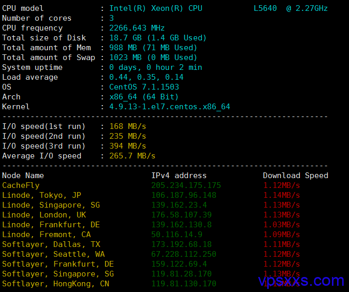The image size is (349, 292).
Task: Select kernel version 4.9.13-1.el7.centos.x86_64
Action: [170, 107]
